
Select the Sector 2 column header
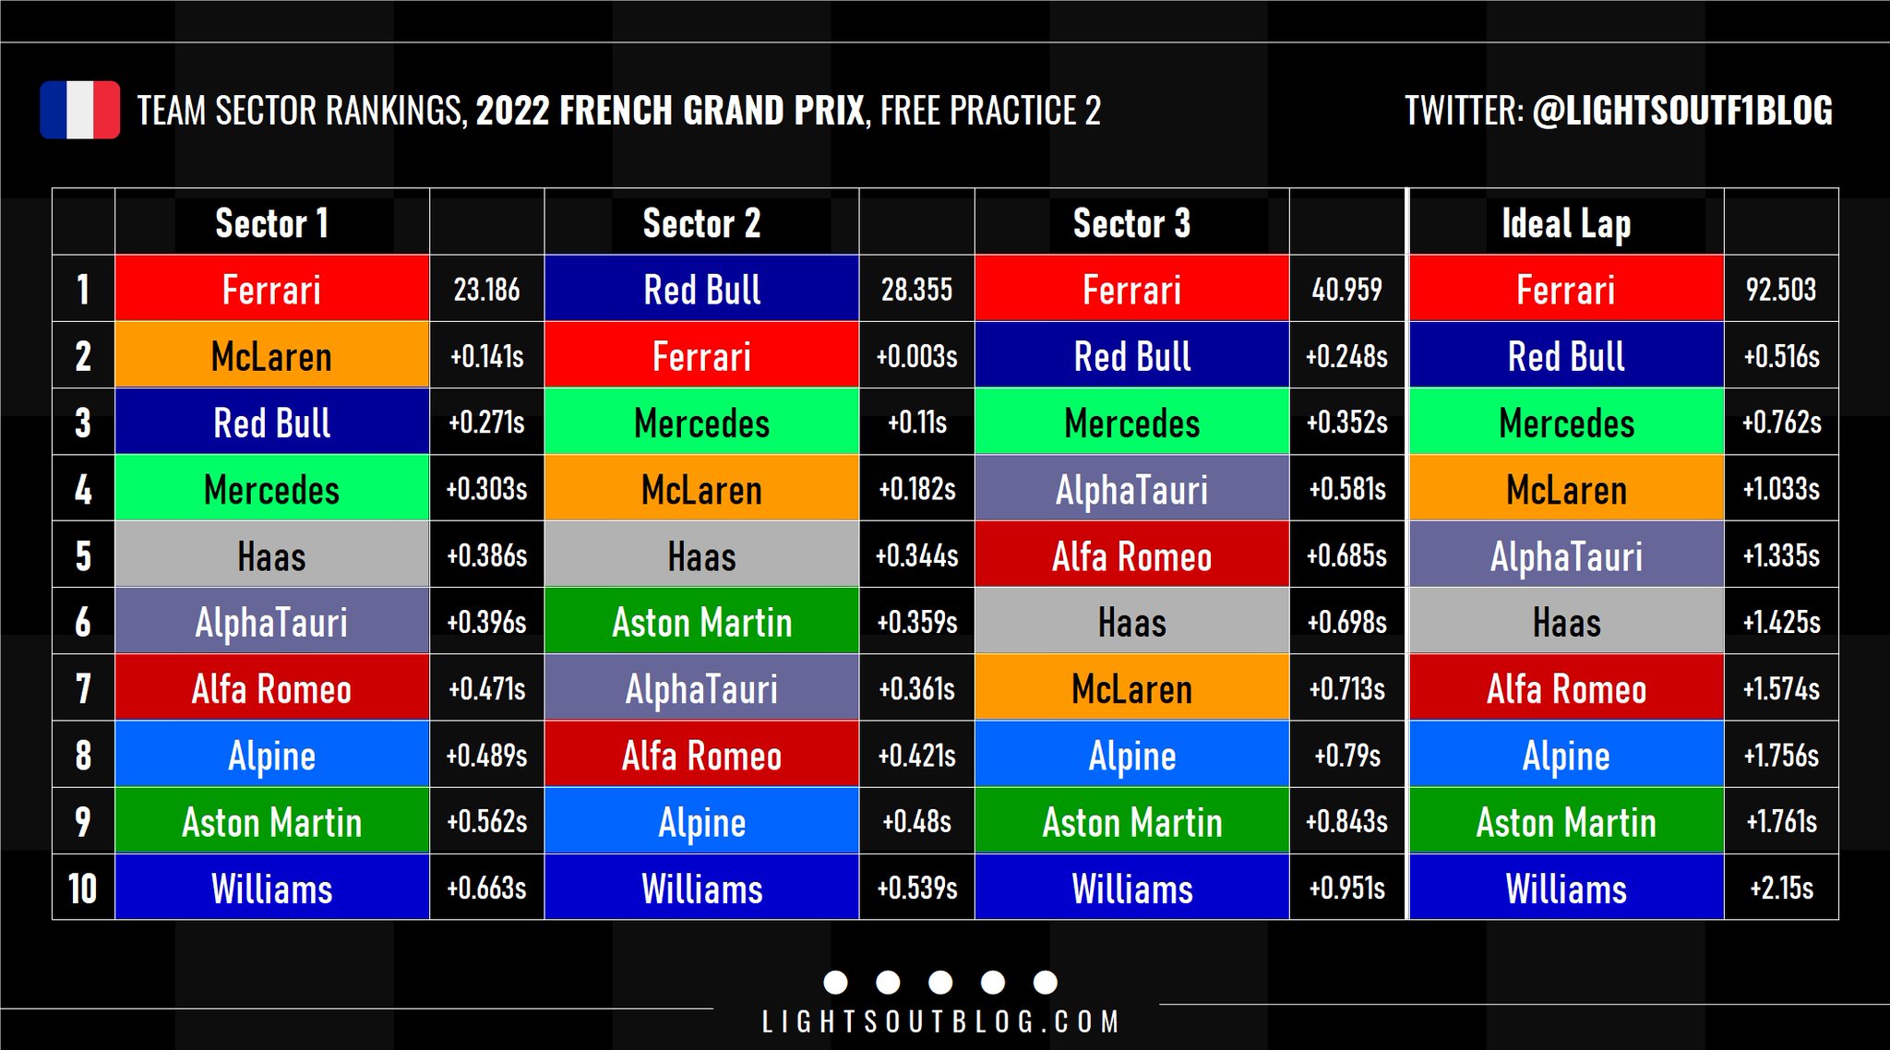pos(701,223)
